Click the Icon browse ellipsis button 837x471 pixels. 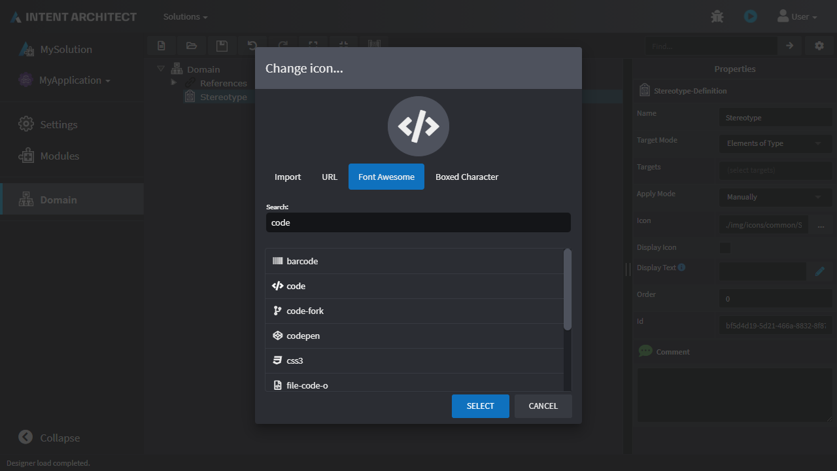click(x=821, y=225)
